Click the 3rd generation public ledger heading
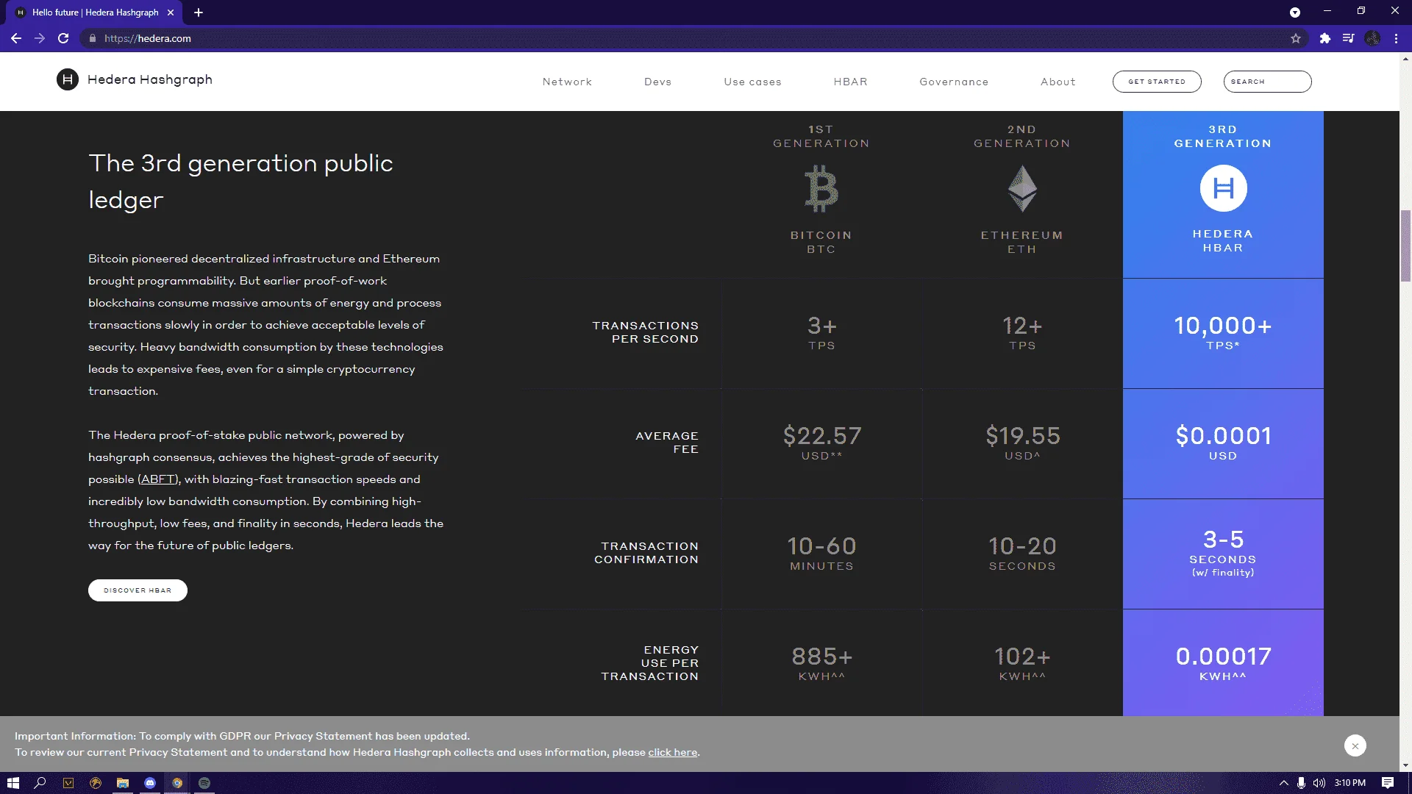The image size is (1412, 794). coord(240,181)
